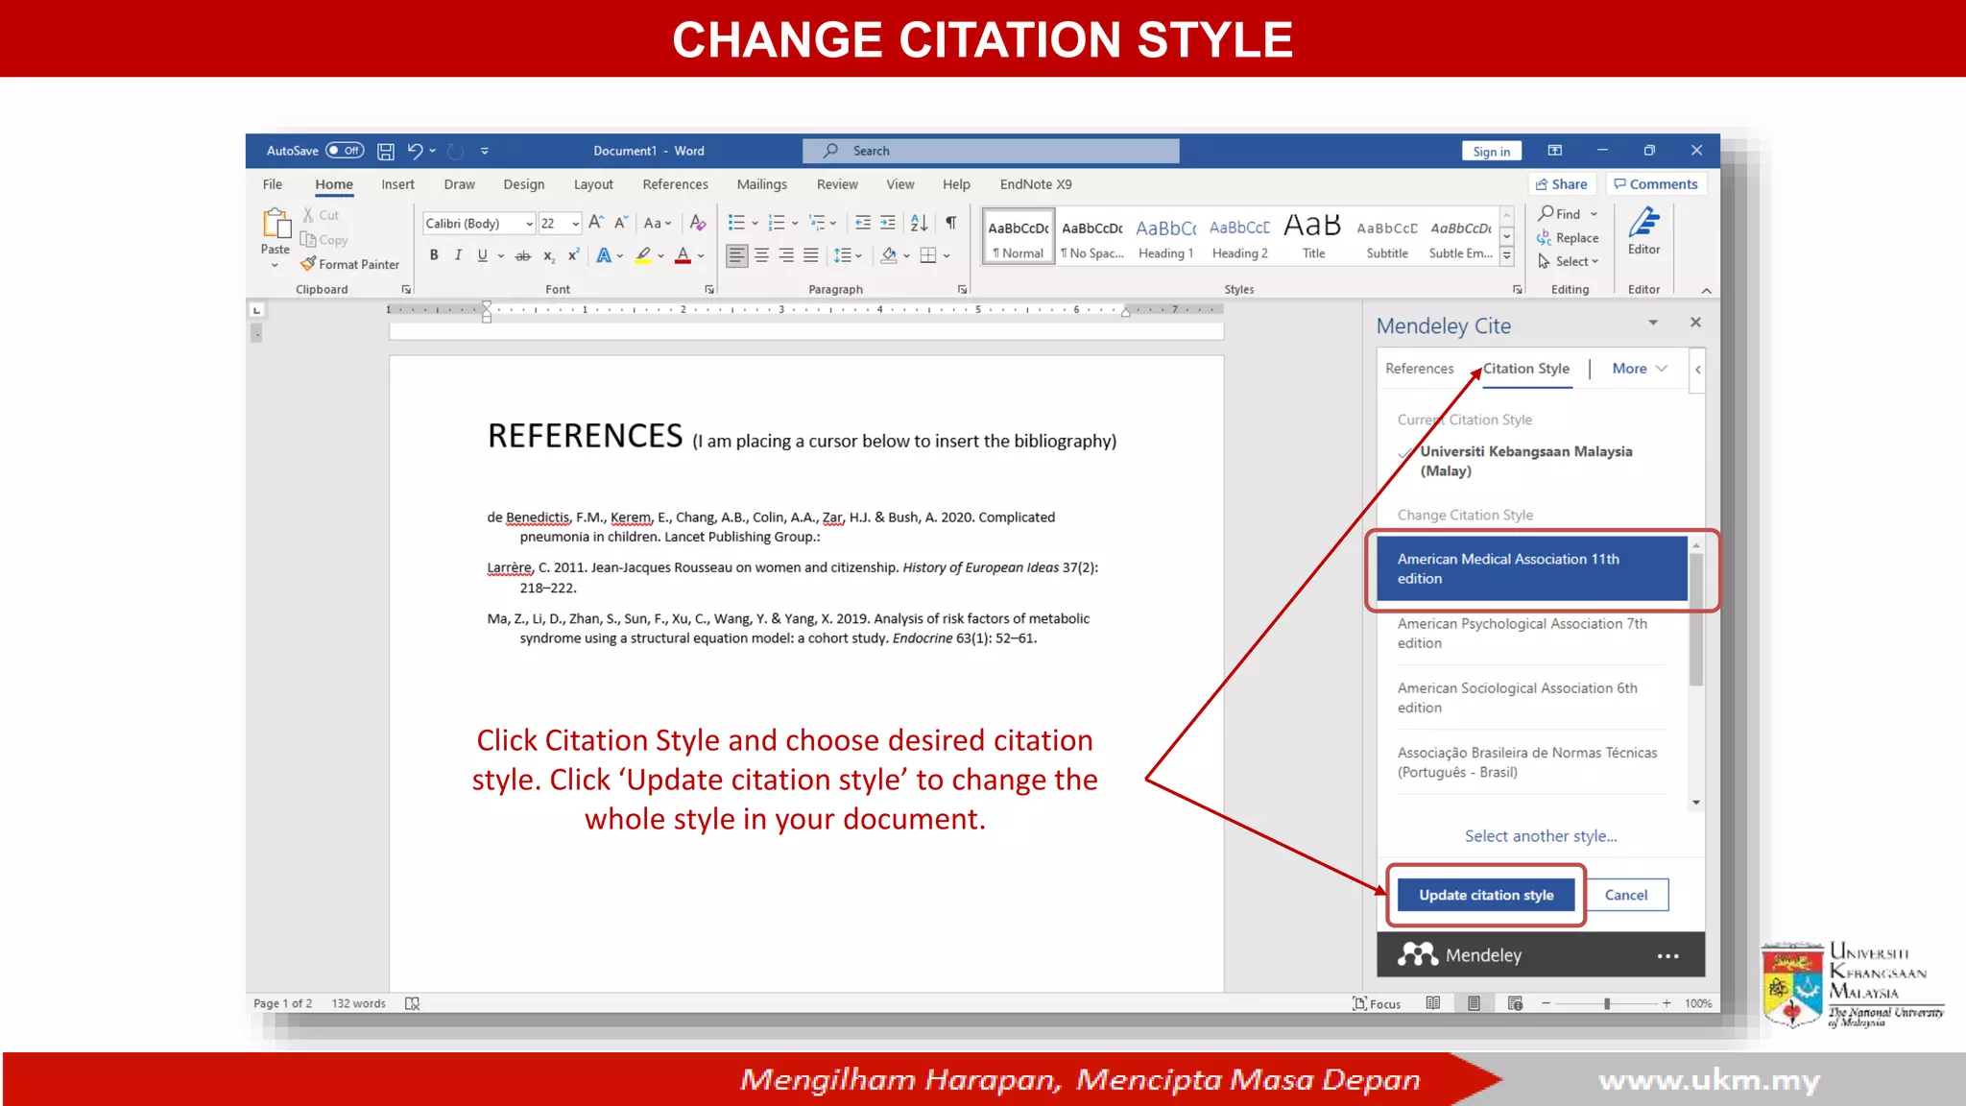
Task: Open the Comments button
Action: (x=1655, y=184)
